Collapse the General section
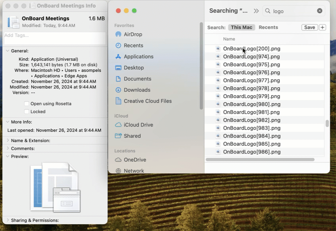Viewport: 336px width, 231px height. click(8, 51)
